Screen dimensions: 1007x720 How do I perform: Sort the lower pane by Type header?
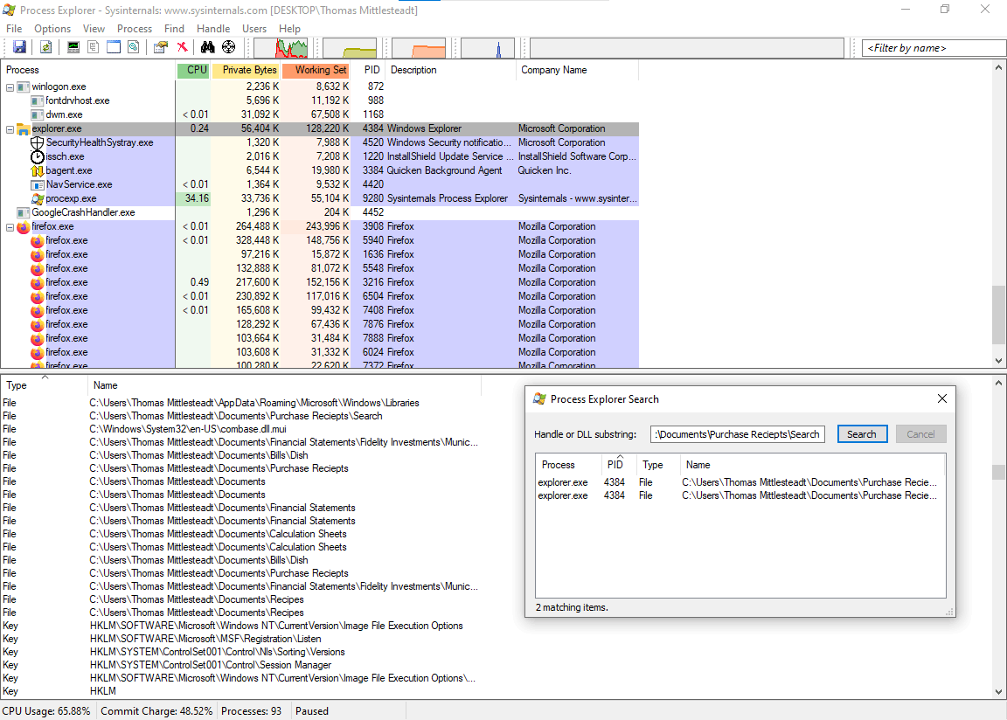coord(45,385)
